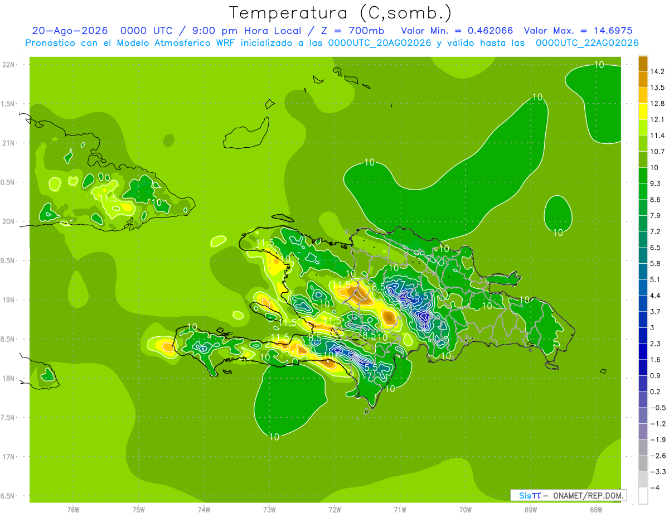Click the "71W" longitude label
Viewport: 669px width, 517px height.
point(400,509)
